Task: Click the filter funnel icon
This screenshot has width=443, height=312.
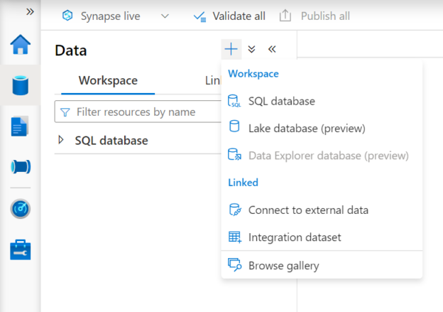Action: click(65, 112)
